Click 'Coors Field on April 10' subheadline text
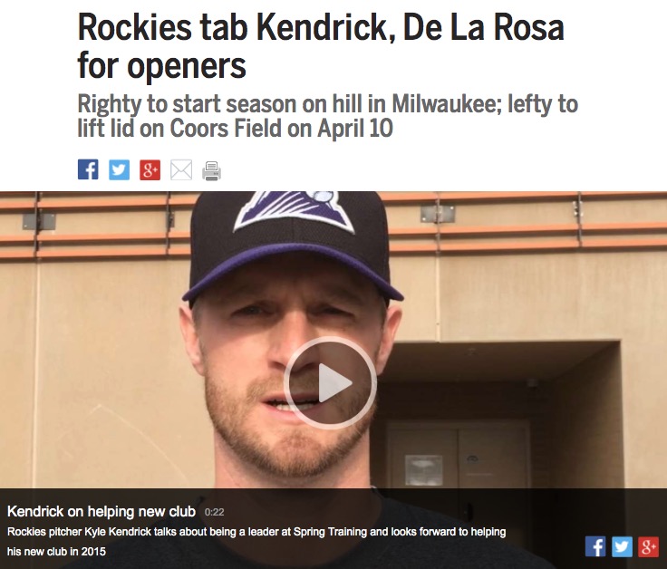The image size is (667, 569). tap(281, 128)
